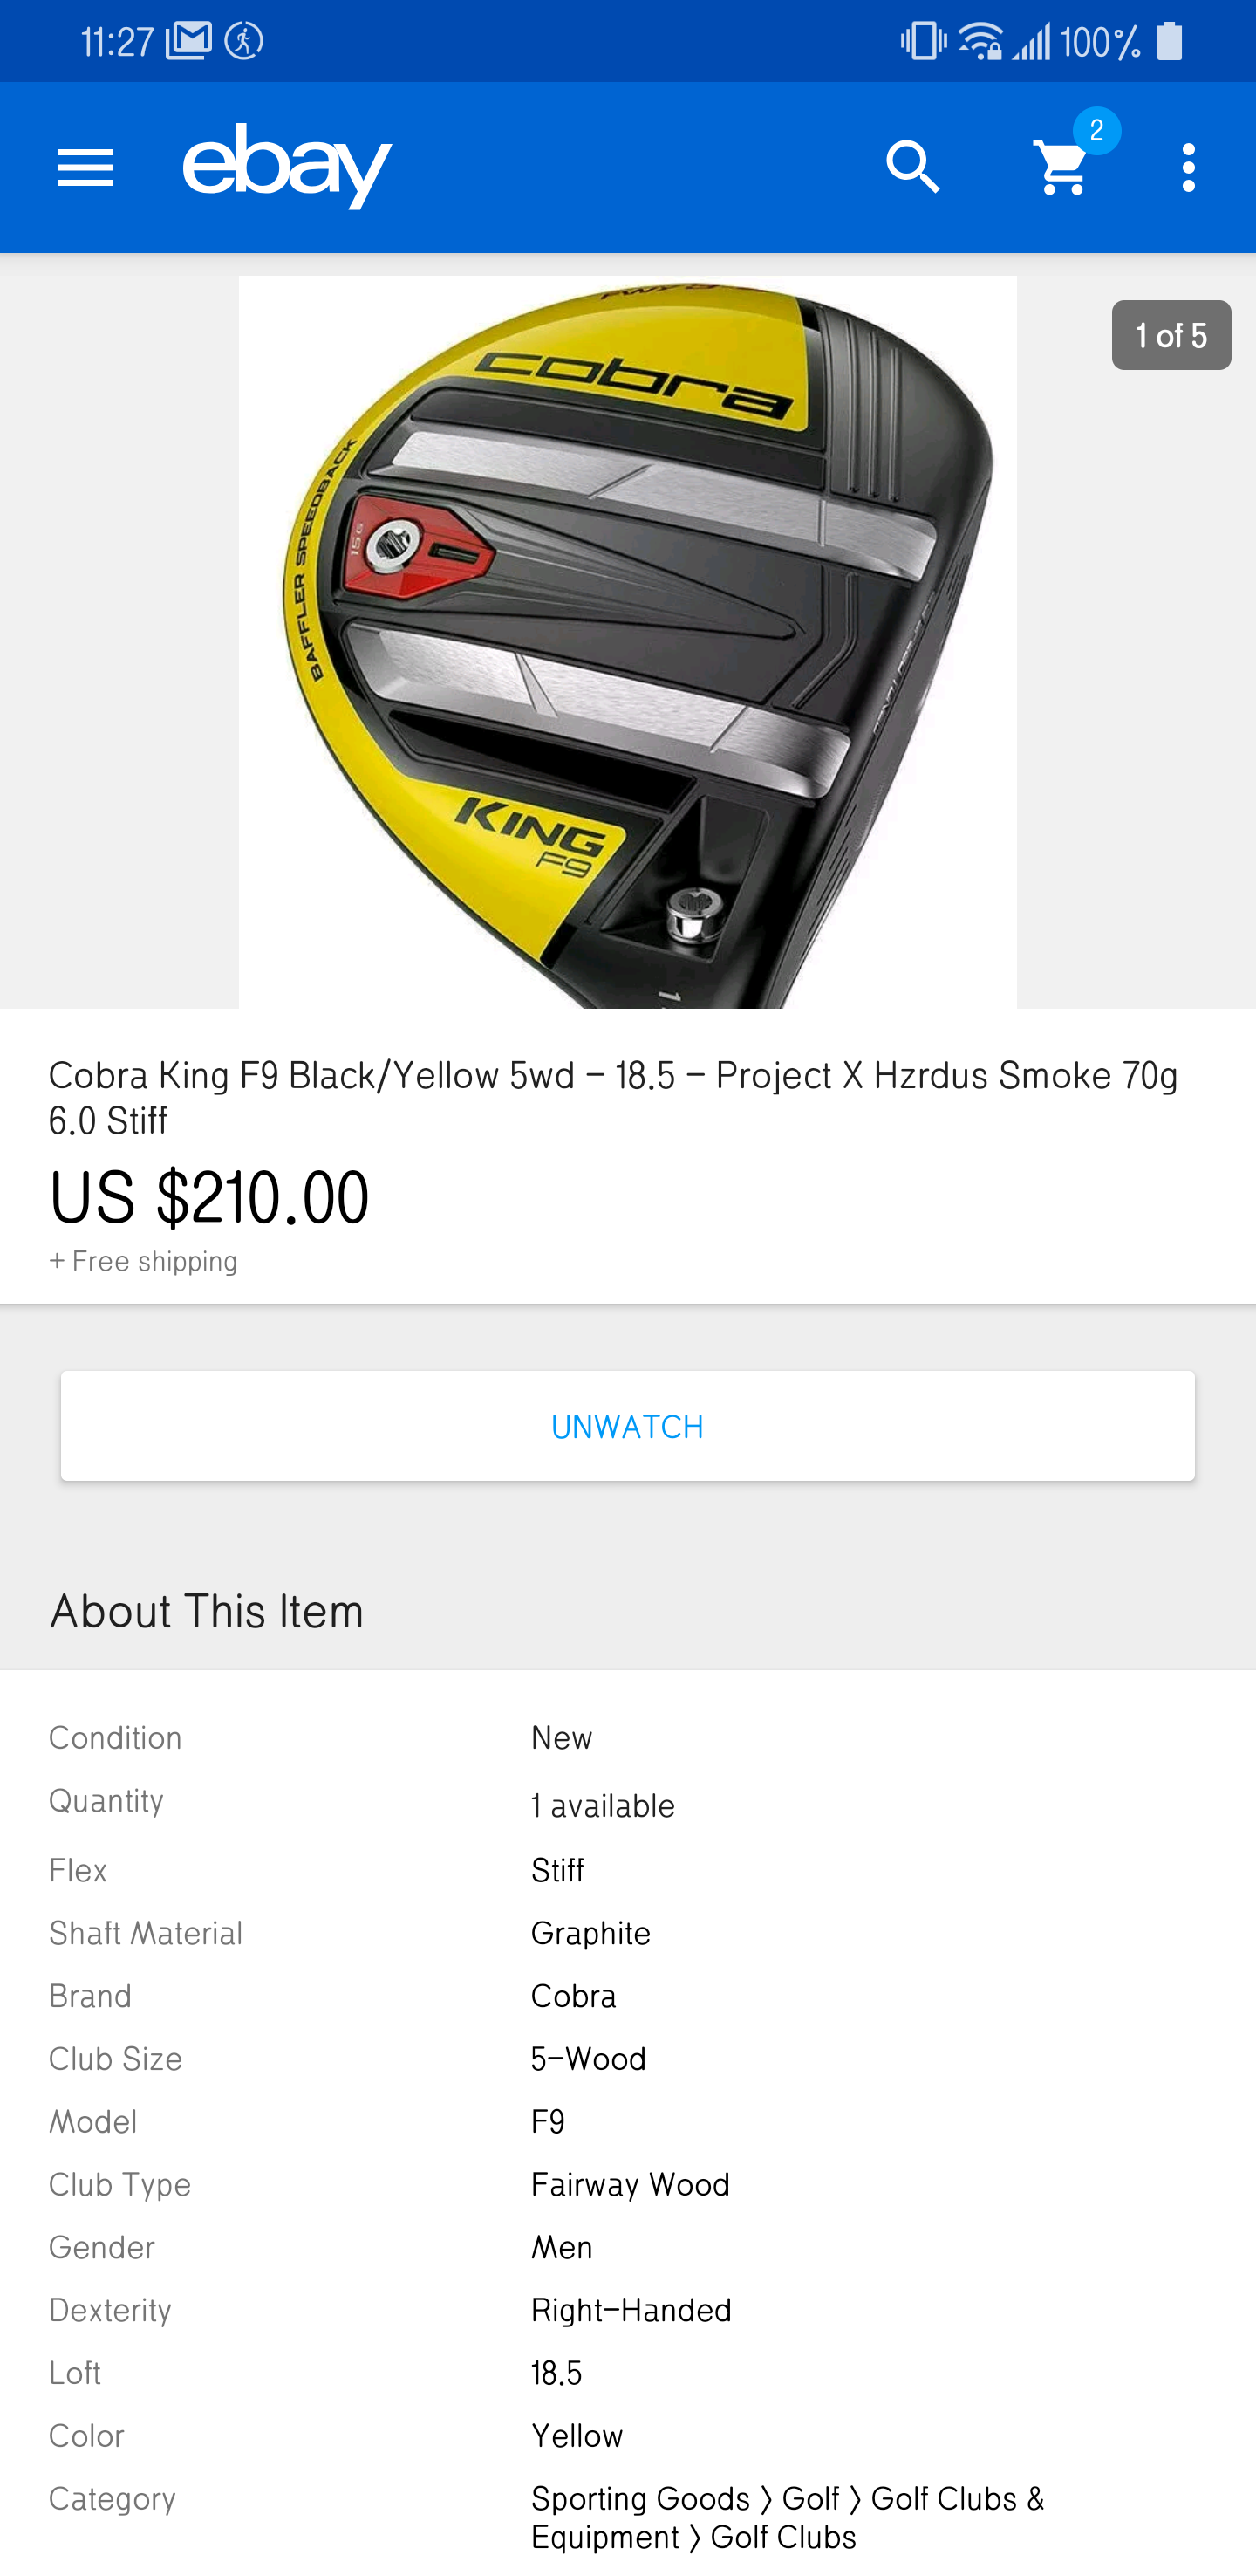Viewport: 1256px width, 2576px height.
Task: Tap the About This Item header
Action: [207, 1610]
